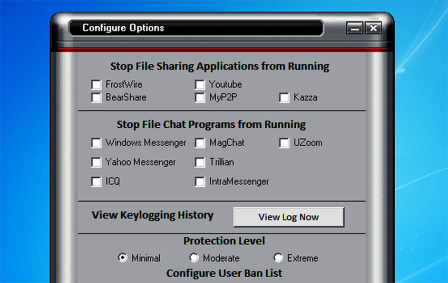This screenshot has width=448, height=283.
Task: Click the 'Protection Level' heading
Action: point(225,241)
